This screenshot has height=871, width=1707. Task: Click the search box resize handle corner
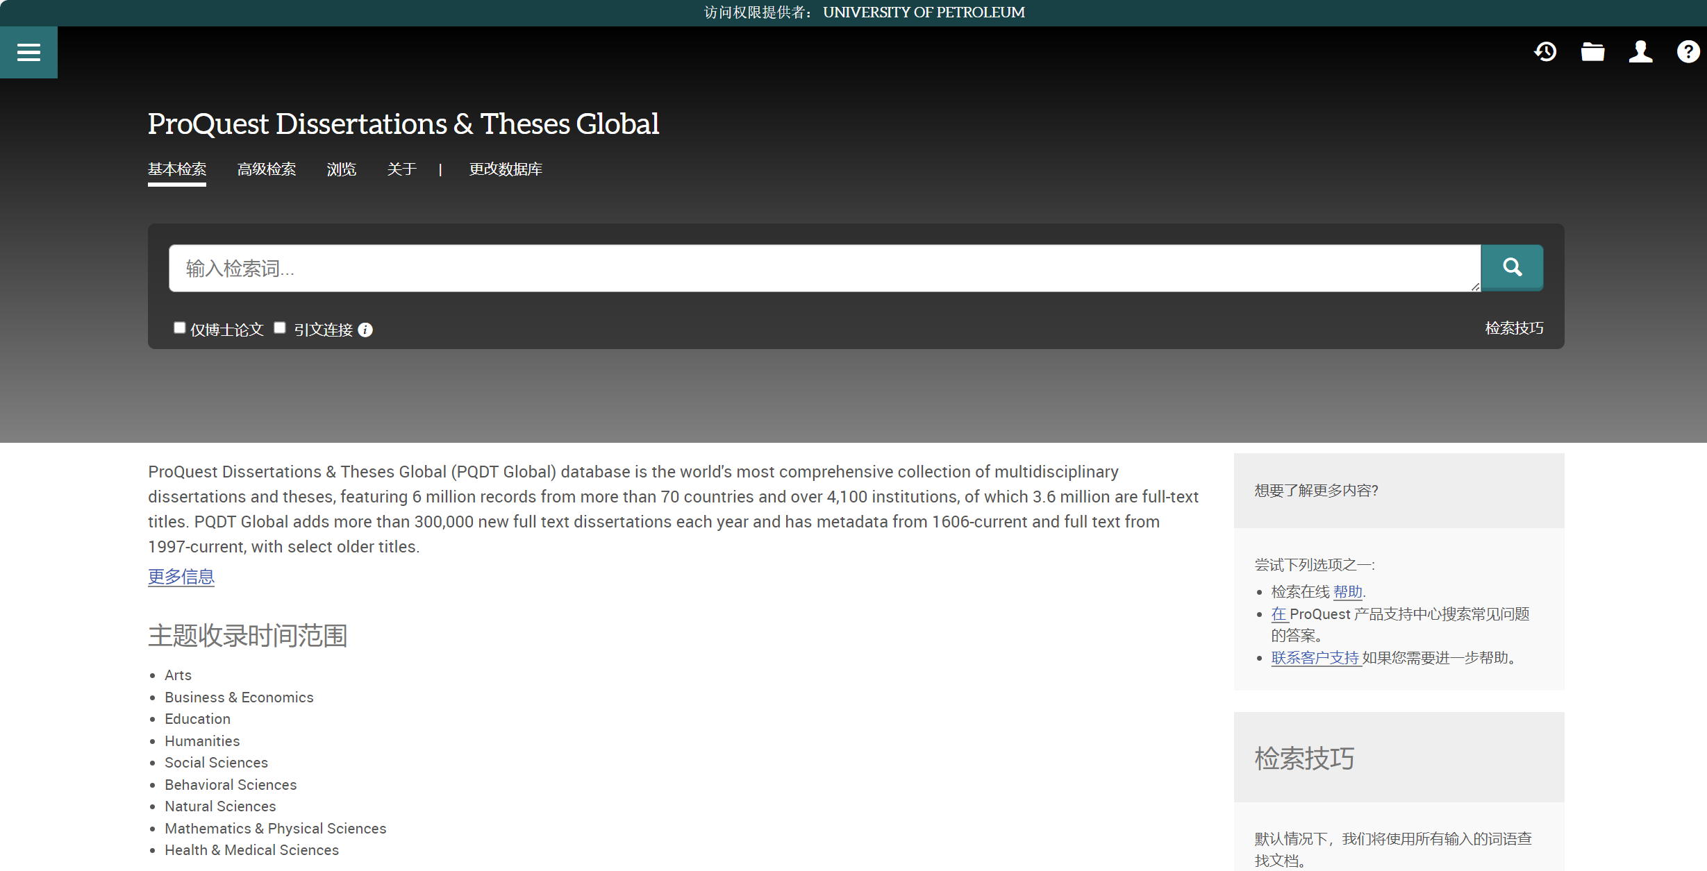point(1475,287)
